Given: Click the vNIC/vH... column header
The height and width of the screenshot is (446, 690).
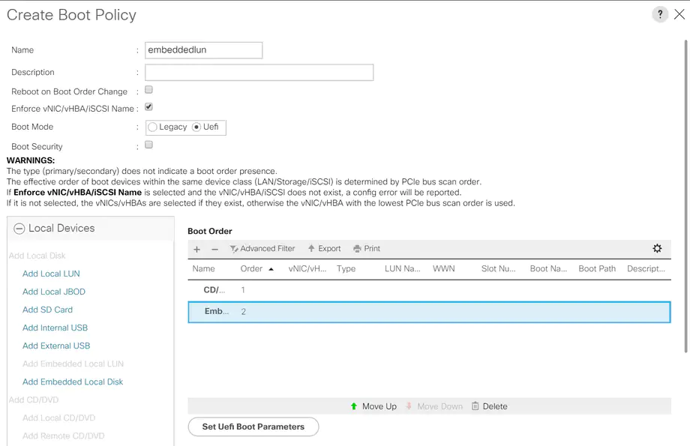Looking at the screenshot, I should tap(307, 269).
